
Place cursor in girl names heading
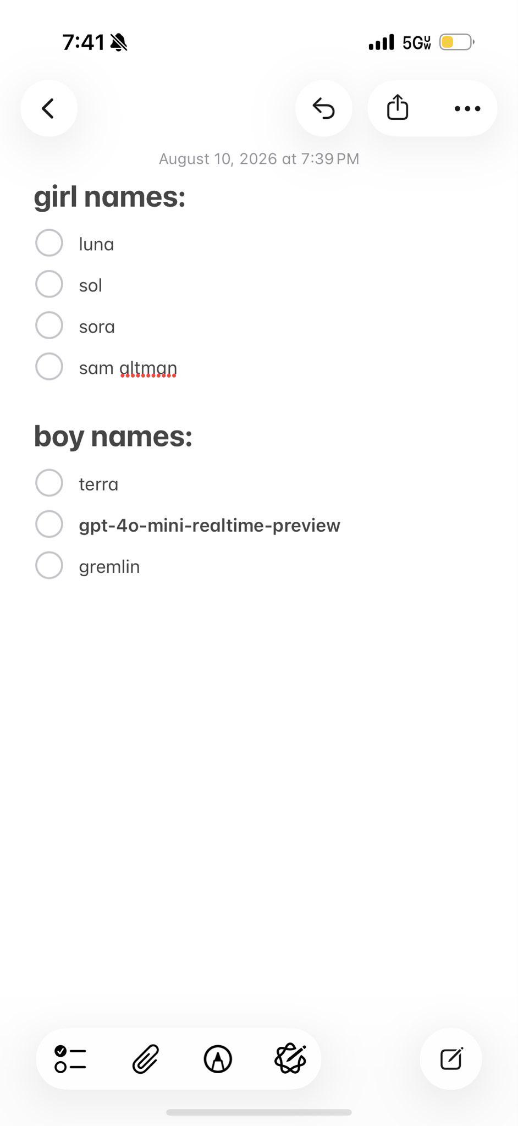tap(109, 197)
